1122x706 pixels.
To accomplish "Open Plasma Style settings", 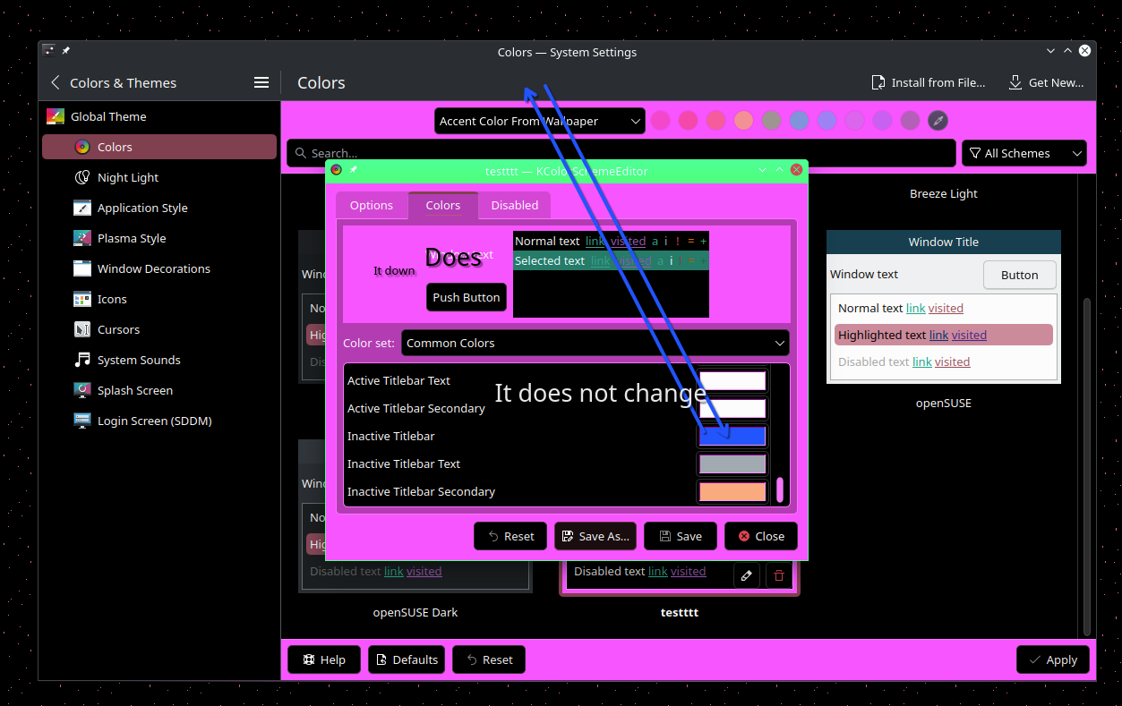I will (159, 238).
